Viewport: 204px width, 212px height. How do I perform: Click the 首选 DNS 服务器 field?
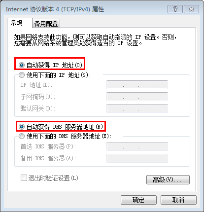click(137, 146)
